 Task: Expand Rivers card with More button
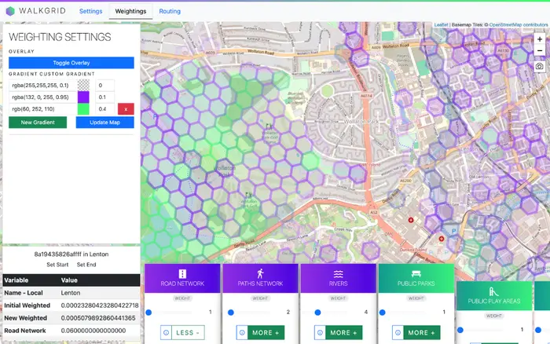tap(343, 332)
